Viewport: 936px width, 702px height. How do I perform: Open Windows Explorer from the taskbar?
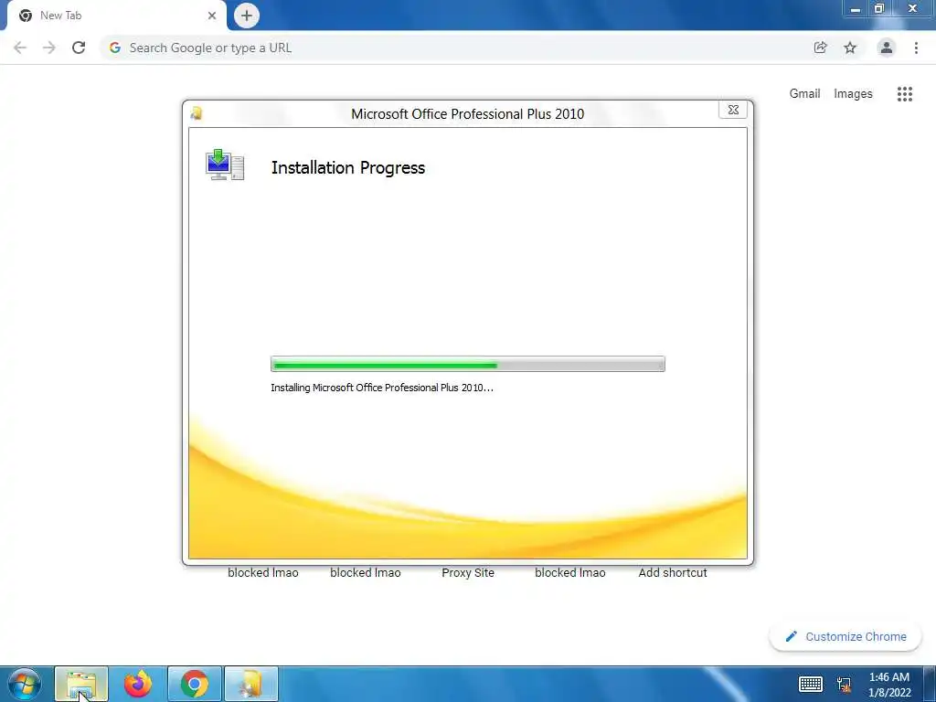(x=81, y=684)
